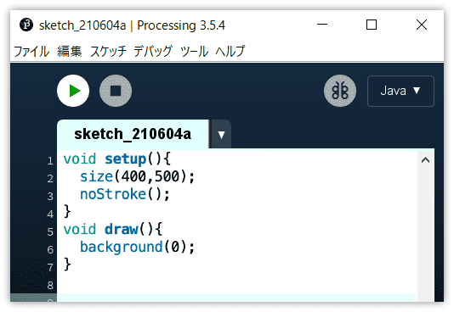This screenshot has height=312, width=454.
Task: Click the noStroke(); code line
Action: click(x=125, y=194)
